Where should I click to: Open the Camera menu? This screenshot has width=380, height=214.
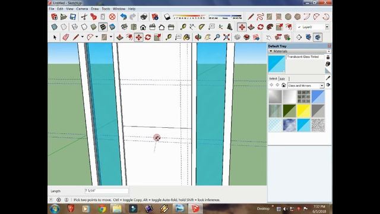82,9
